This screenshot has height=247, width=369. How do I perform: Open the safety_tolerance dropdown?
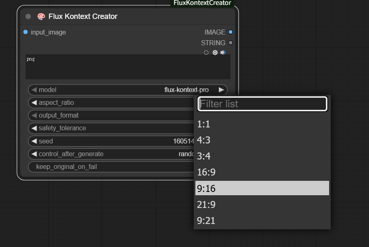tap(111, 128)
